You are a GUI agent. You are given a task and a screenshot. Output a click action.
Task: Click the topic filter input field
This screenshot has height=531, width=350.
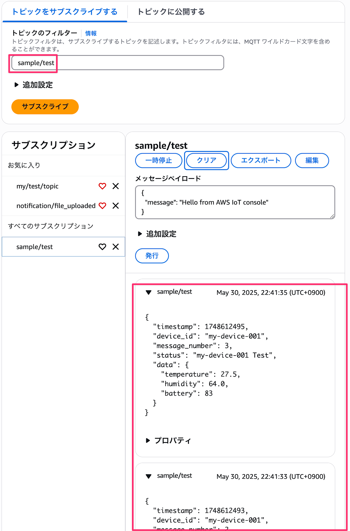(x=118, y=63)
